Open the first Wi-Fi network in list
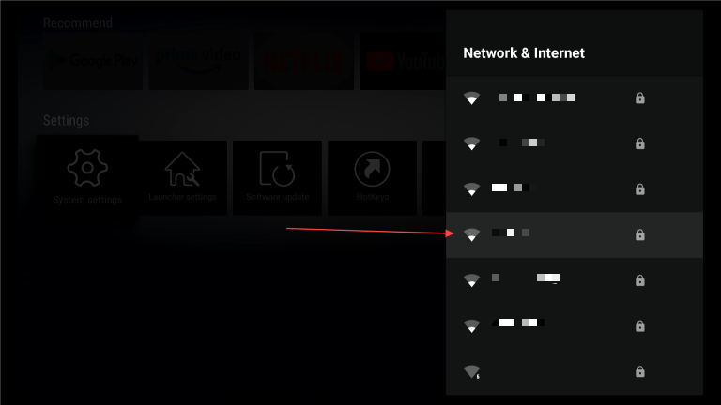This screenshot has height=405, width=721. tap(575, 97)
